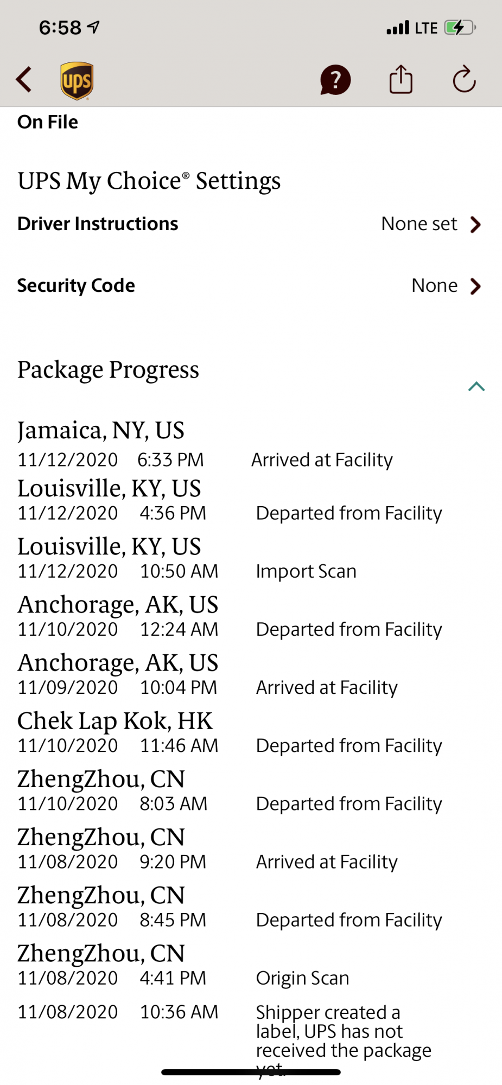Screen dimensions: 502x1085
Task: Tap the UPS shield logo
Action: coord(77,81)
